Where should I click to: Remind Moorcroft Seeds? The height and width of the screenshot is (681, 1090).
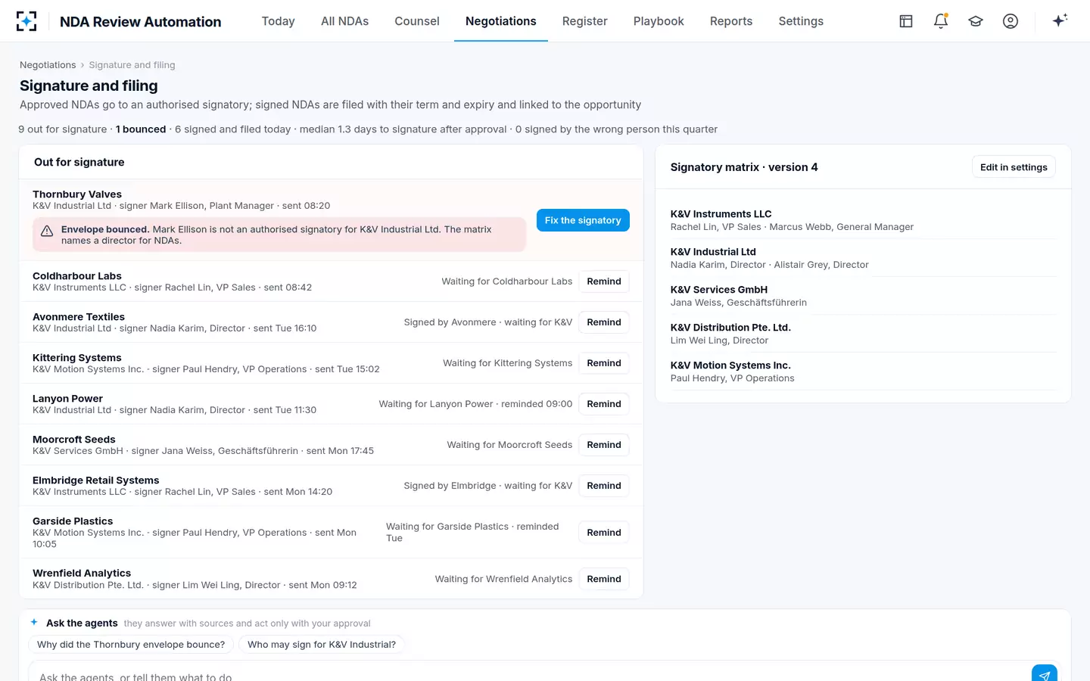[x=604, y=445]
